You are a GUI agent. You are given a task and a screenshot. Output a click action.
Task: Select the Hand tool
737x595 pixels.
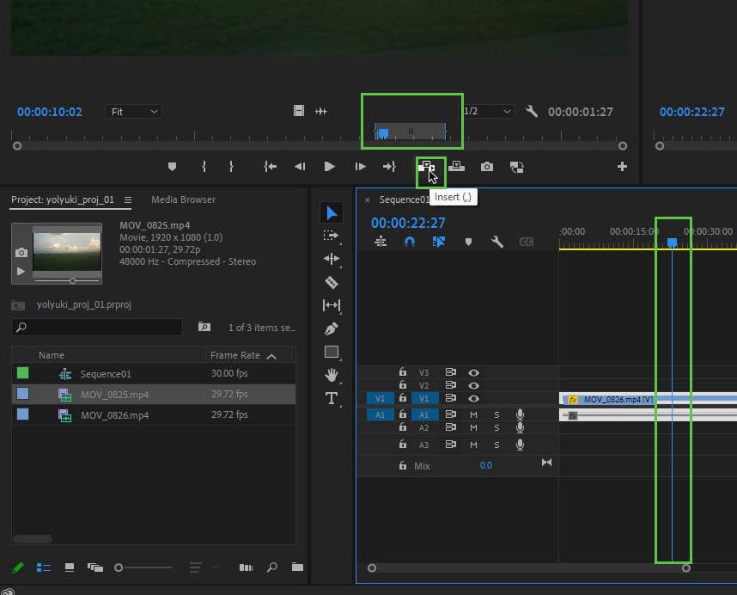[x=332, y=375]
